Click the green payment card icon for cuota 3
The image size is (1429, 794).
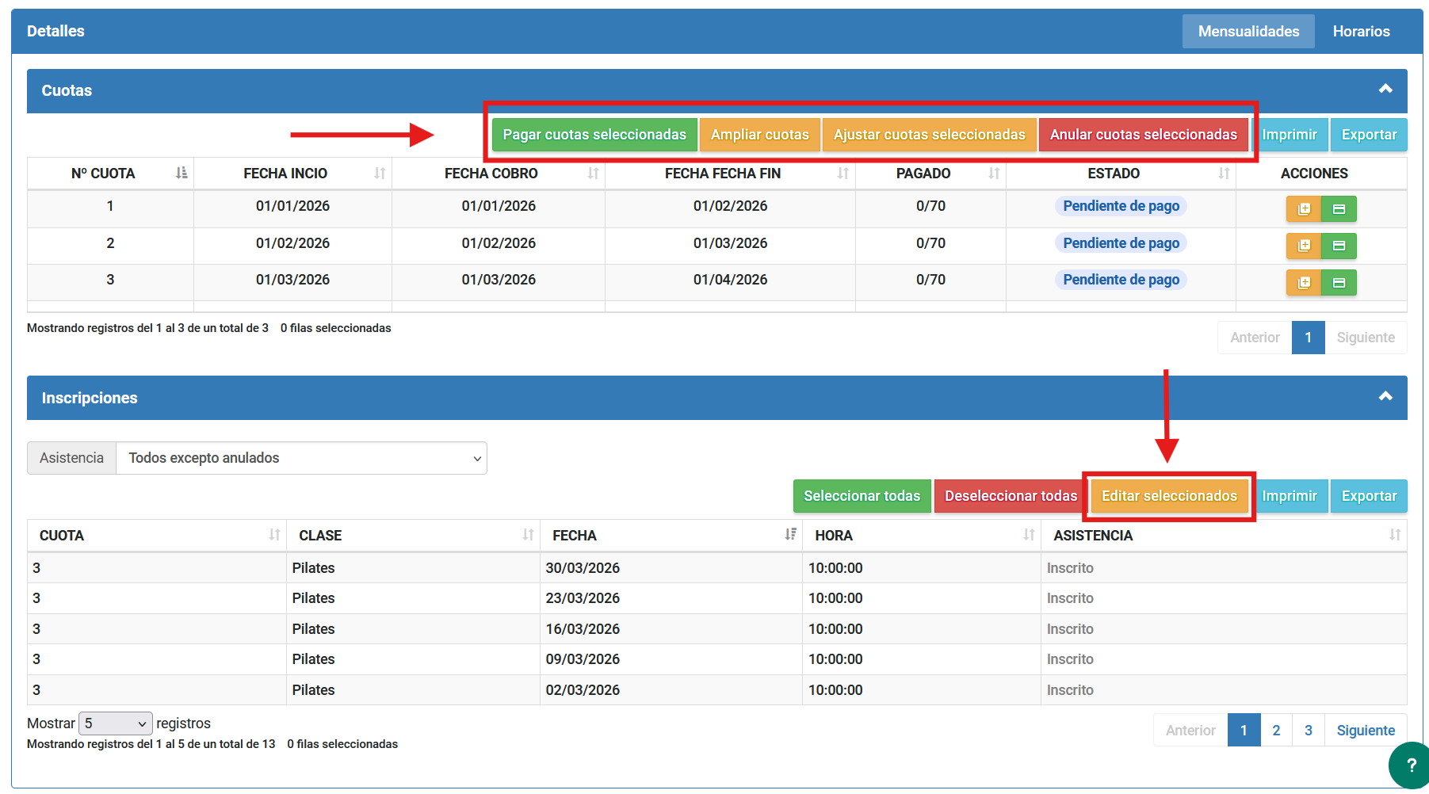point(1339,283)
